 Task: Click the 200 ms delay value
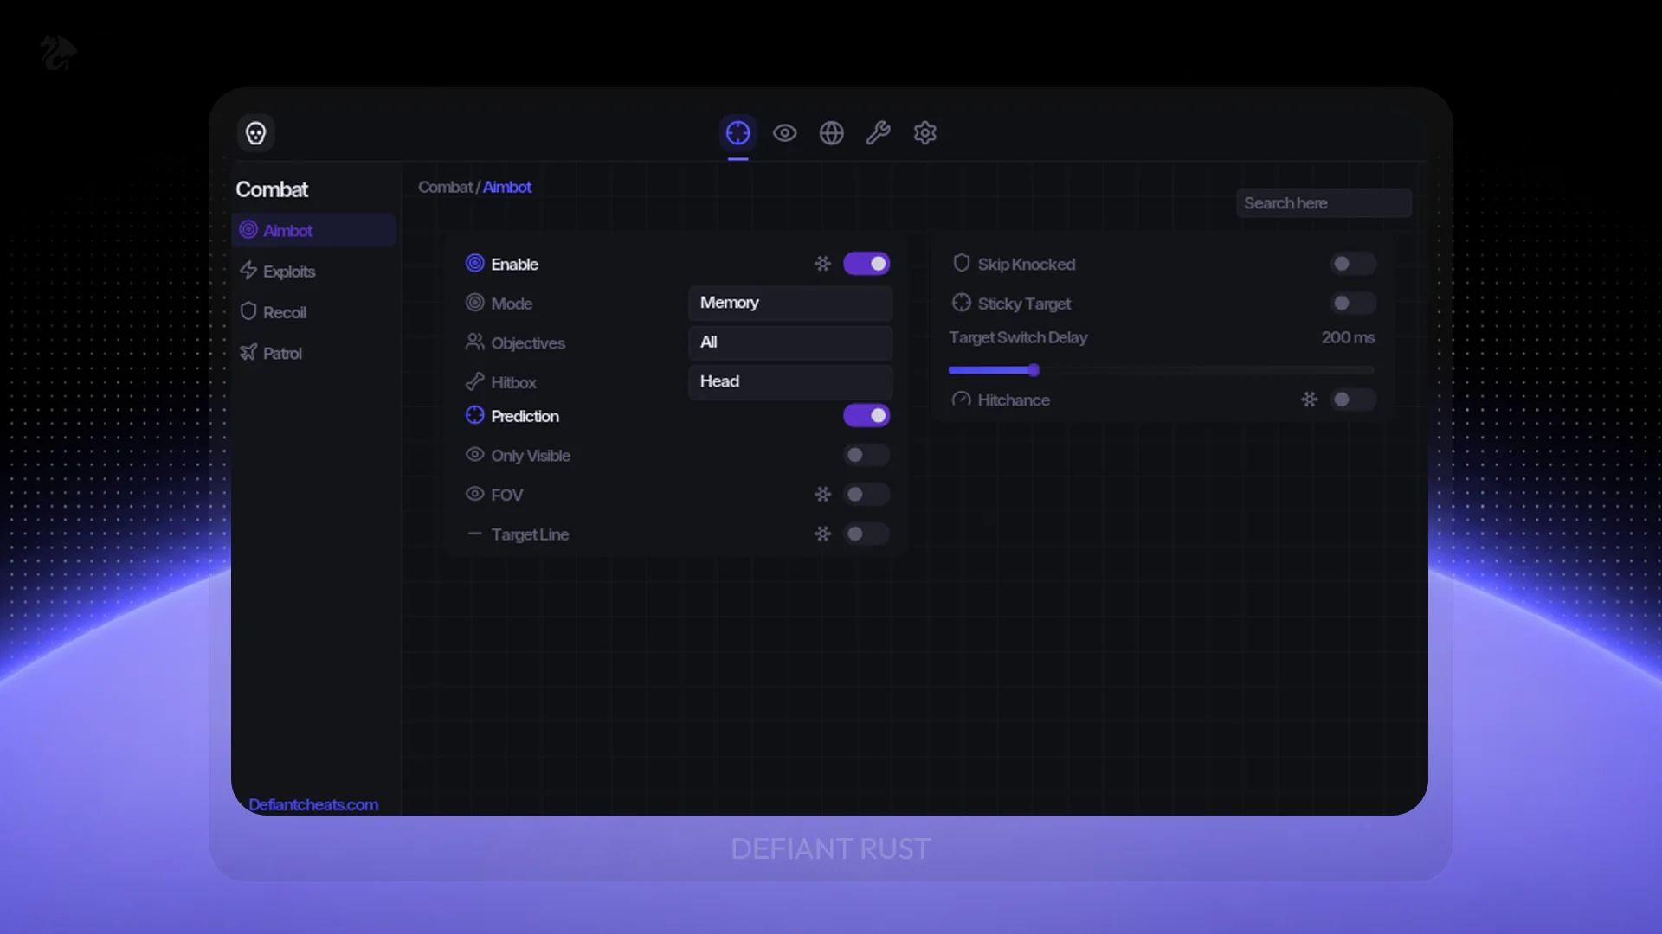1348,337
